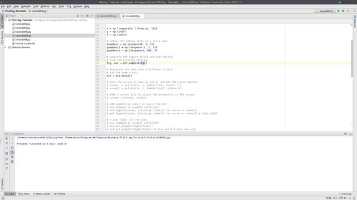
Task: Start debugging with the bug icon
Action: click(x=343, y=11)
